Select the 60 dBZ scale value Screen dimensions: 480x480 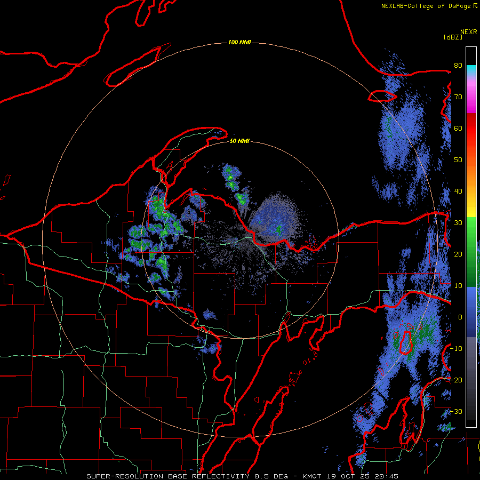coord(458,128)
